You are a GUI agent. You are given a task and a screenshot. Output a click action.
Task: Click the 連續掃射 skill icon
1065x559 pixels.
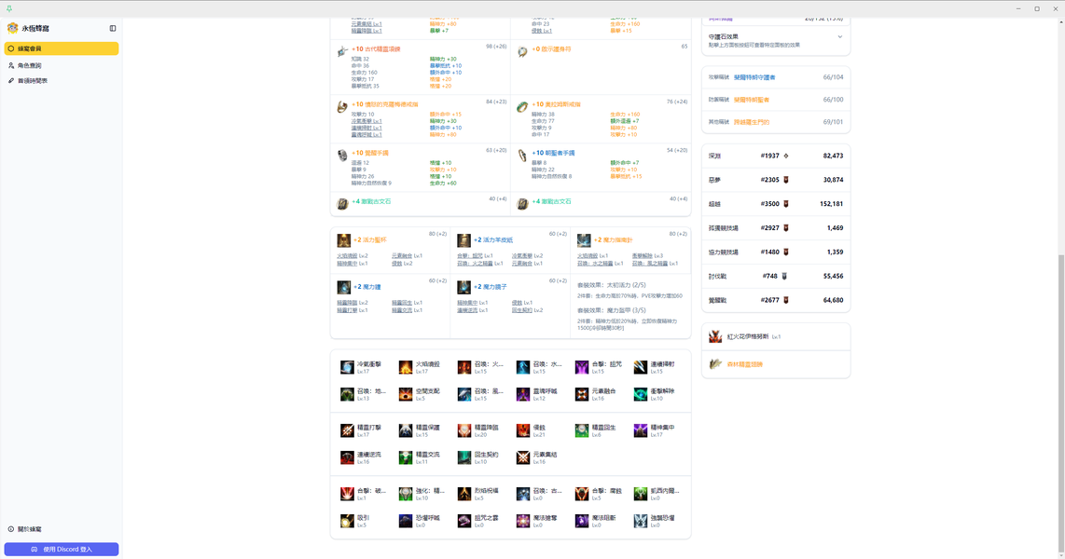pos(641,368)
